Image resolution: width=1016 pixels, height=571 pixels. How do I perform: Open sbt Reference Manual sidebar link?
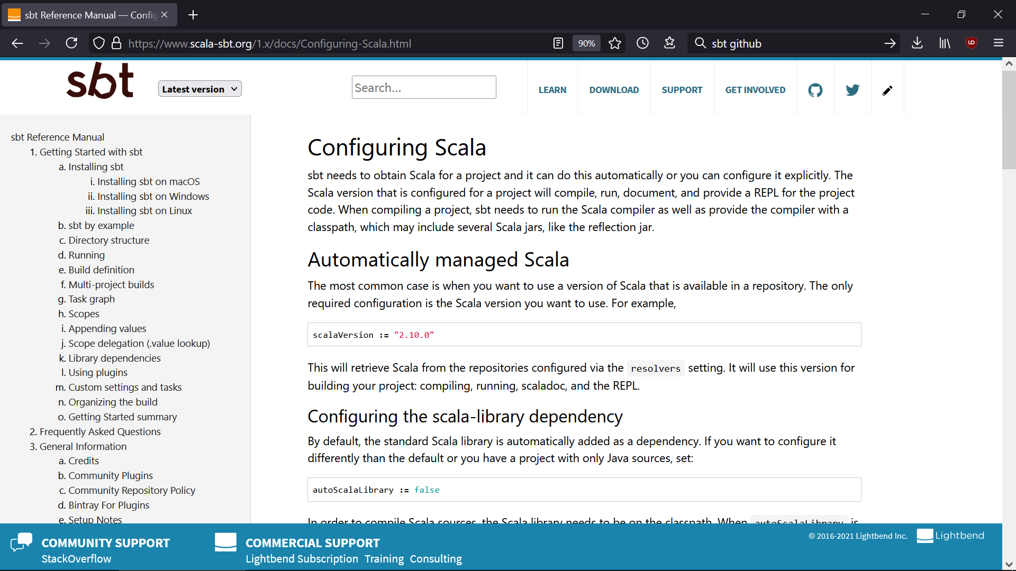[x=58, y=137]
